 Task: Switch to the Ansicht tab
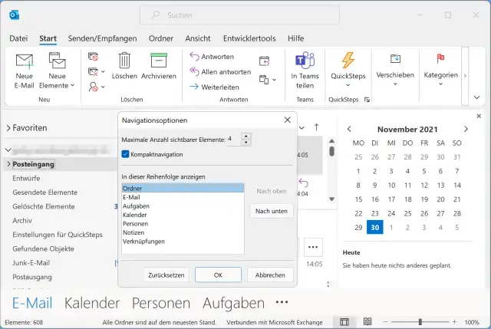pyautogui.click(x=198, y=38)
